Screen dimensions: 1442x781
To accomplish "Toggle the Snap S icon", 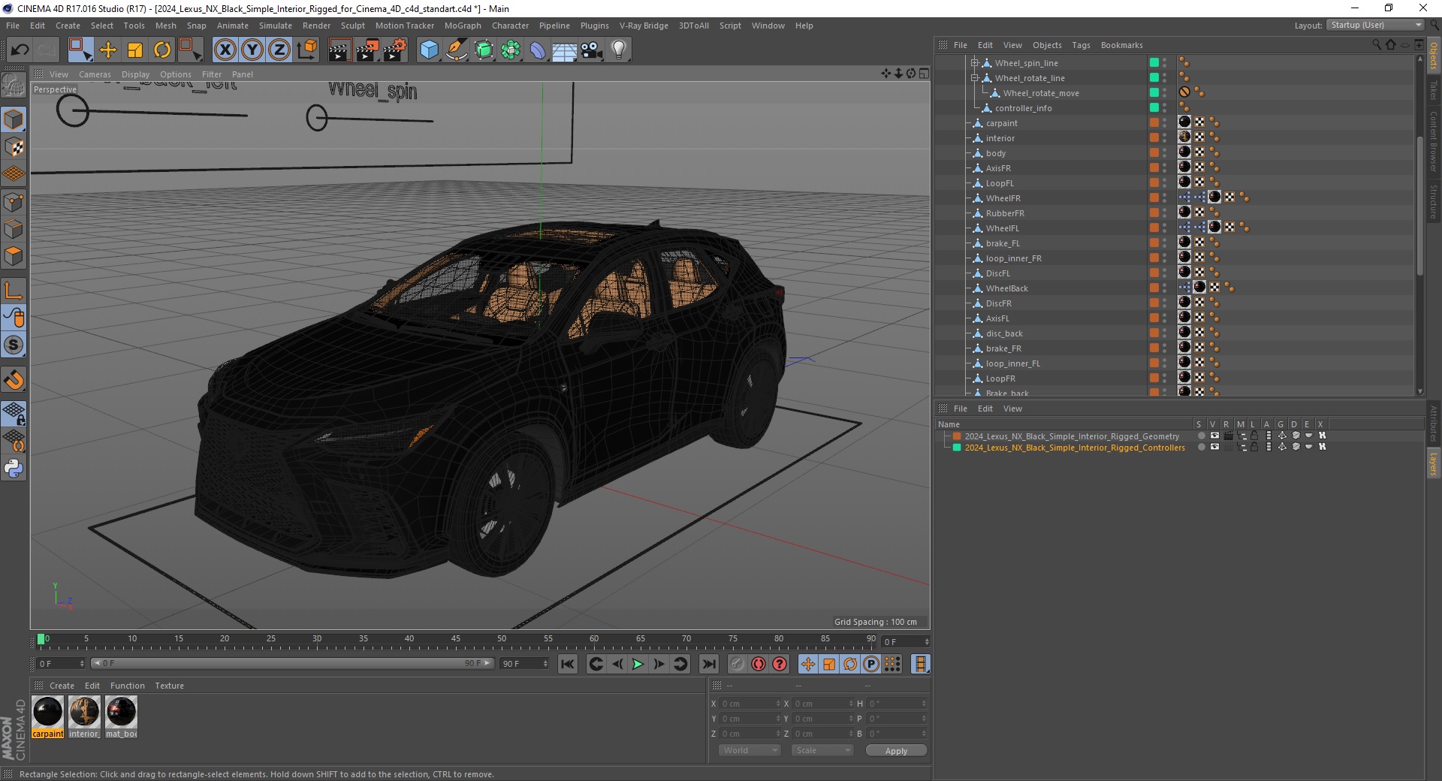I will (14, 345).
